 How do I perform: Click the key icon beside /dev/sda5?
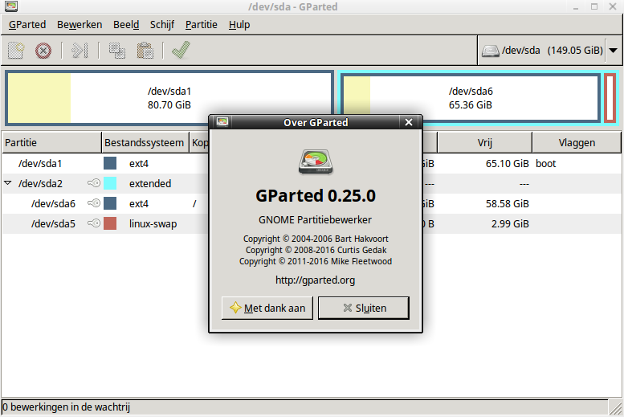(x=94, y=223)
